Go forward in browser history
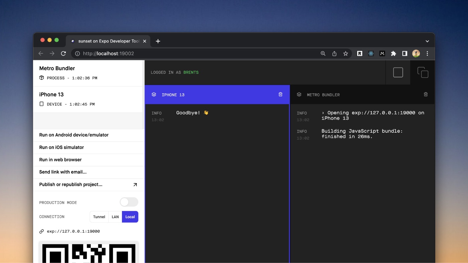Viewport: 468px width, 263px height. pos(52,53)
